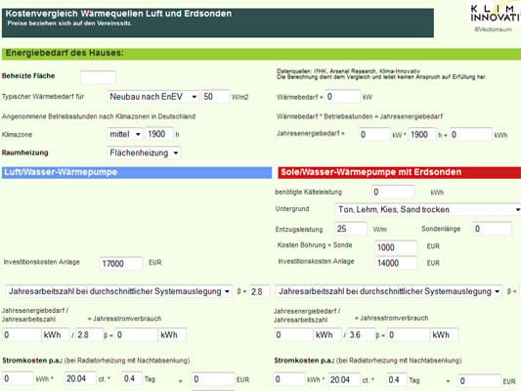Click the Luft/Wasser Jahresstromverbrauch result field
This screenshot has width=521, height=391.
point(136,334)
